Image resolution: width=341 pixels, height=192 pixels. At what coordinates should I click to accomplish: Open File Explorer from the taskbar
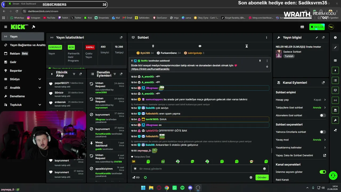point(151,188)
